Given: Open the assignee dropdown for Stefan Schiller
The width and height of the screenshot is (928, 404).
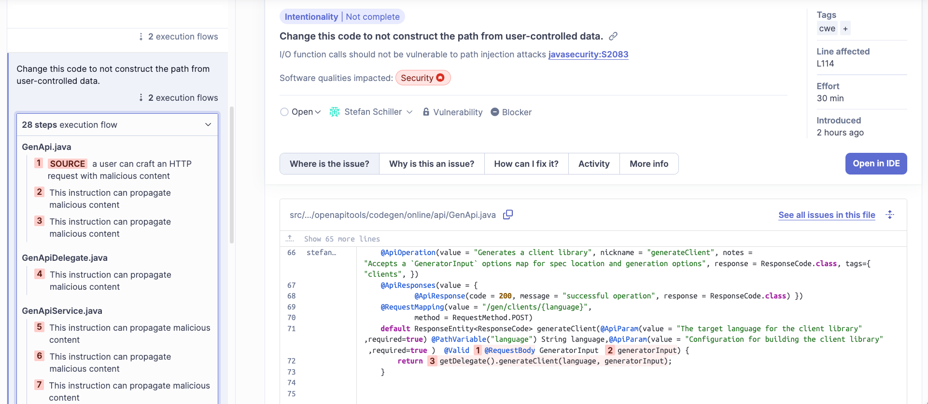Looking at the screenshot, I should click(x=409, y=112).
